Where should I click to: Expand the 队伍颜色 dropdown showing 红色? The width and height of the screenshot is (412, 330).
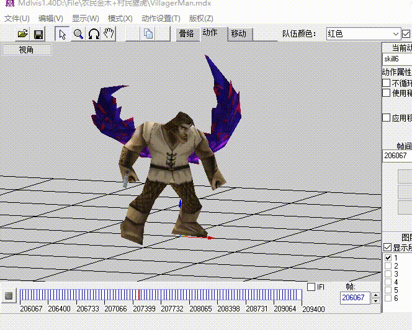click(x=364, y=34)
